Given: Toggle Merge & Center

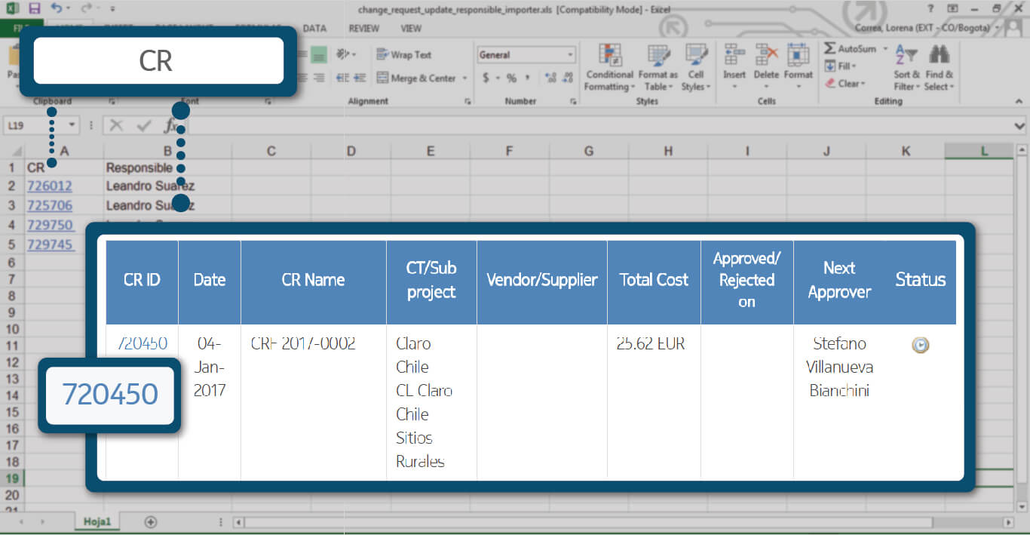Looking at the screenshot, I should 416,78.
